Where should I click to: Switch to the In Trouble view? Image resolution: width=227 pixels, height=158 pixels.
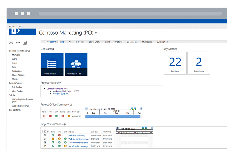tap(80, 42)
